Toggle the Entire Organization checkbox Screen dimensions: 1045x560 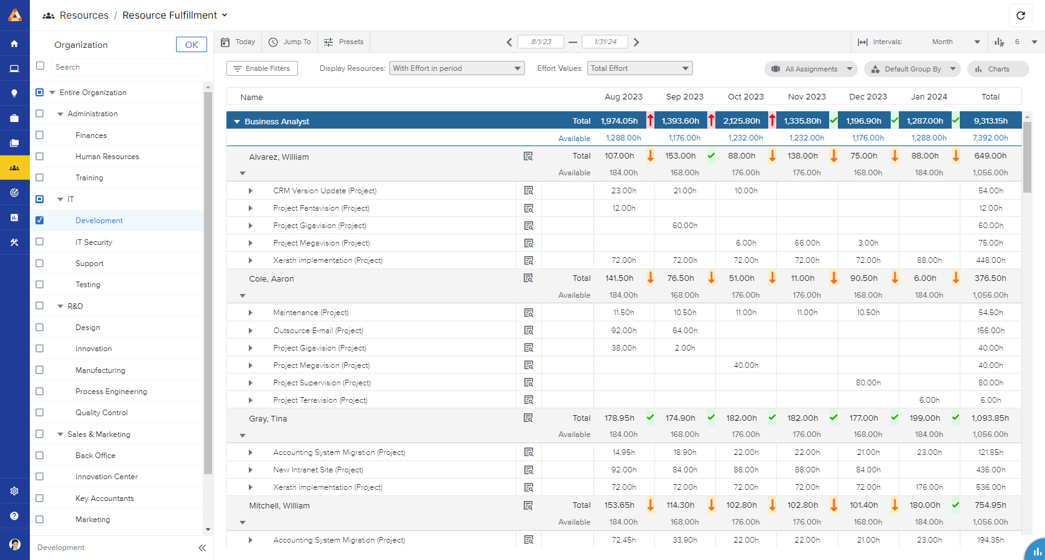pyautogui.click(x=40, y=92)
